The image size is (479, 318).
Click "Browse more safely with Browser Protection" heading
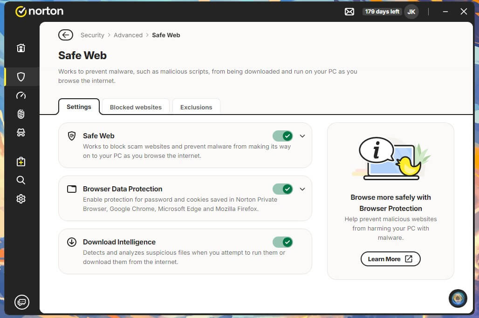390,203
